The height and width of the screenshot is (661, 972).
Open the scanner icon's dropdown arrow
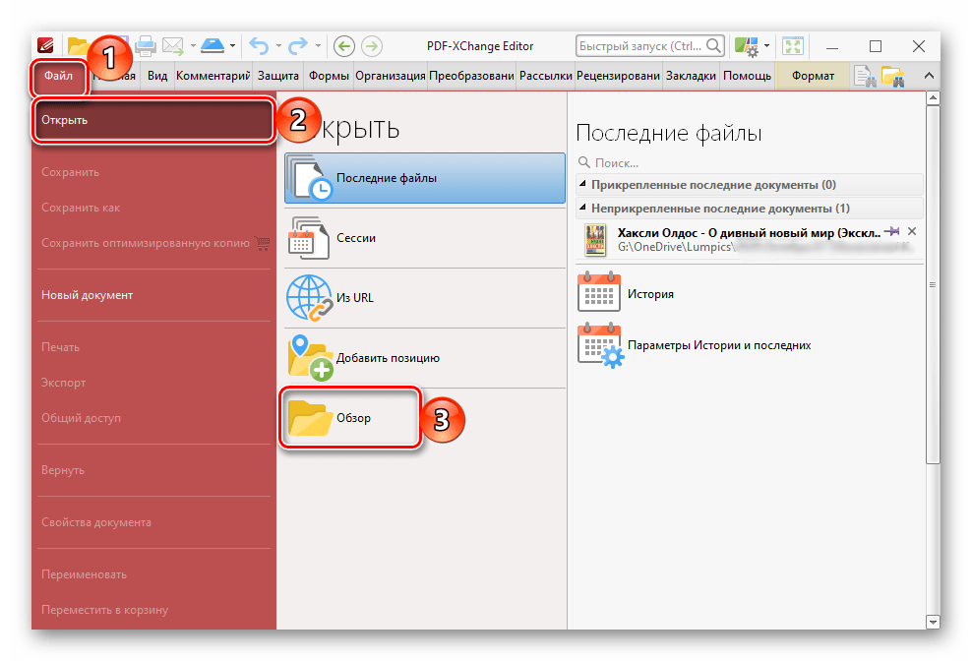(232, 46)
